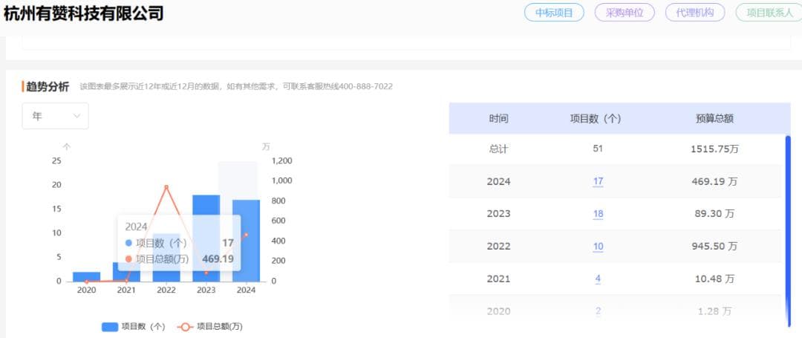802x338 pixels.
Task: Open the 项目联系人 tab
Action: pos(769,13)
